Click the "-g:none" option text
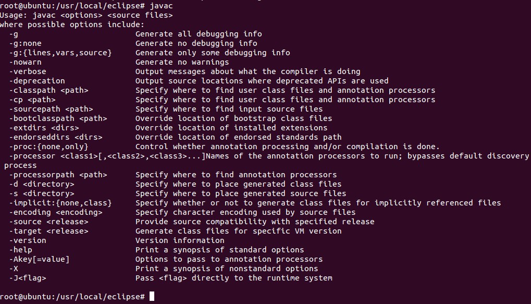The width and height of the screenshot is (531, 304). click(x=25, y=43)
